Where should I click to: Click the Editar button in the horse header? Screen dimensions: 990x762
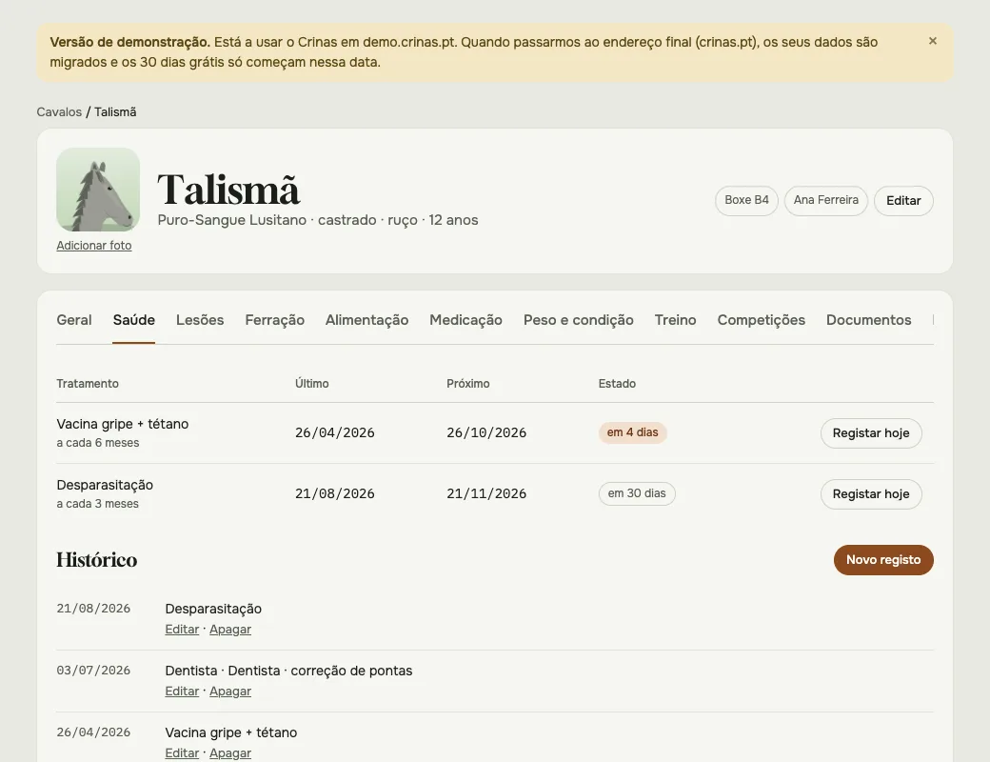903,200
